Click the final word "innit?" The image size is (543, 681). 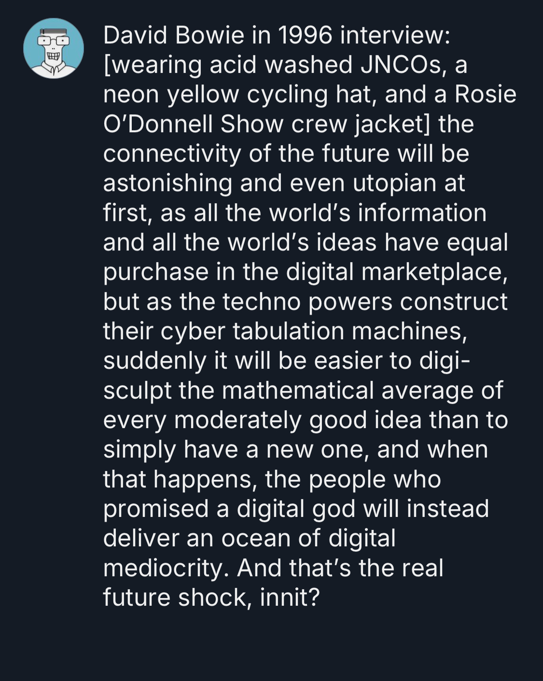tap(290, 598)
